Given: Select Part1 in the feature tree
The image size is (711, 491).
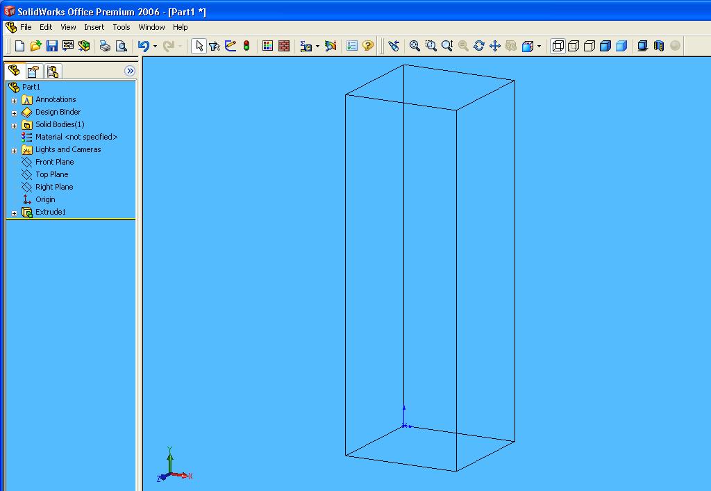Looking at the screenshot, I should tap(31, 87).
